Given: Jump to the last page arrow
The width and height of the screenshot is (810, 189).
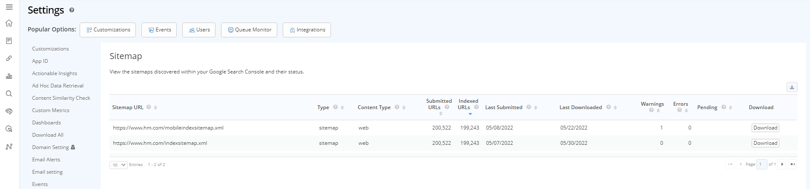Looking at the screenshot, I should click(792, 164).
